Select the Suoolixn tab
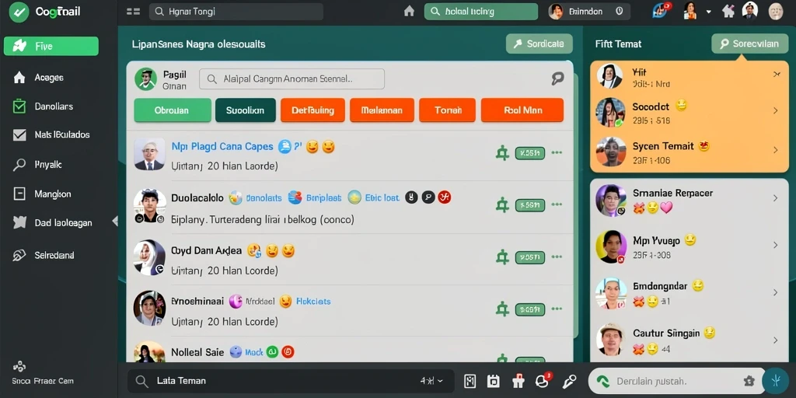Viewport: 796px width, 398px height. click(x=245, y=110)
